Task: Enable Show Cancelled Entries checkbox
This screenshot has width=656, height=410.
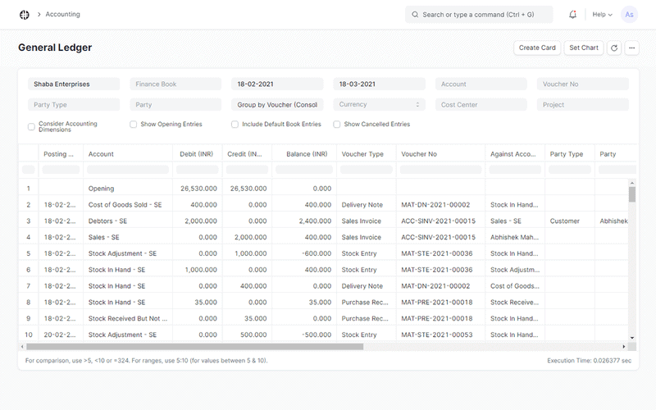Action: (x=336, y=125)
